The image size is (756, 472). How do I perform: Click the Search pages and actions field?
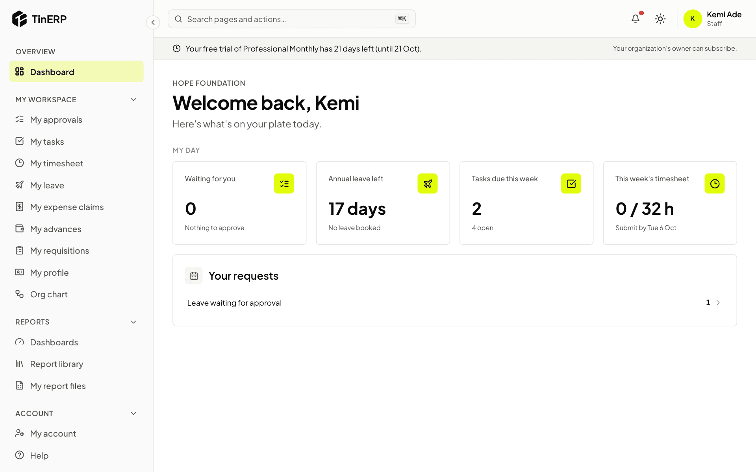[x=291, y=19]
